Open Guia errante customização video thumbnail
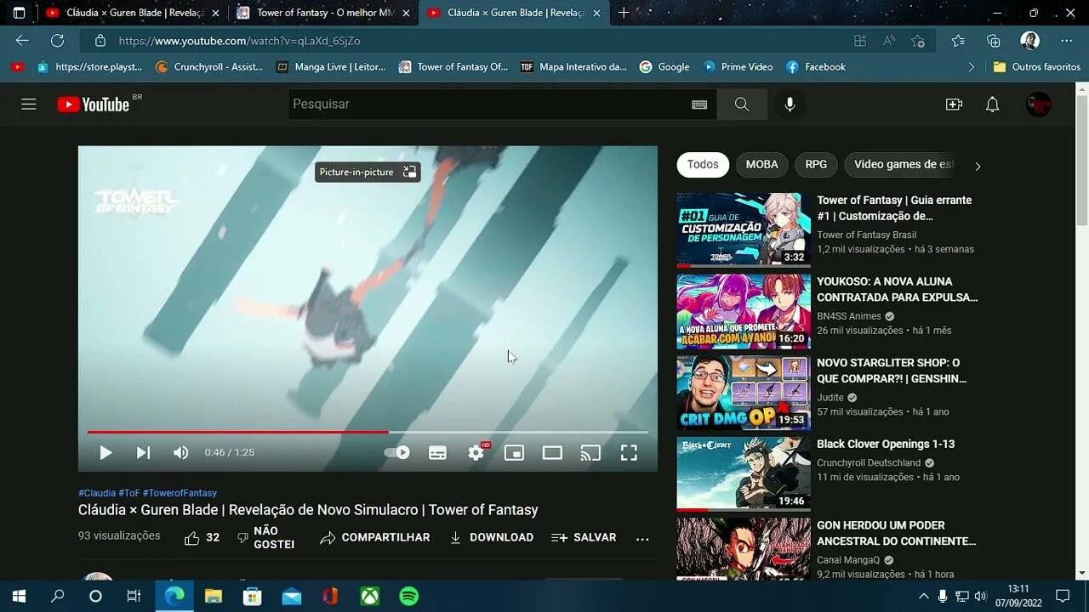The image size is (1089, 612). pos(744,230)
